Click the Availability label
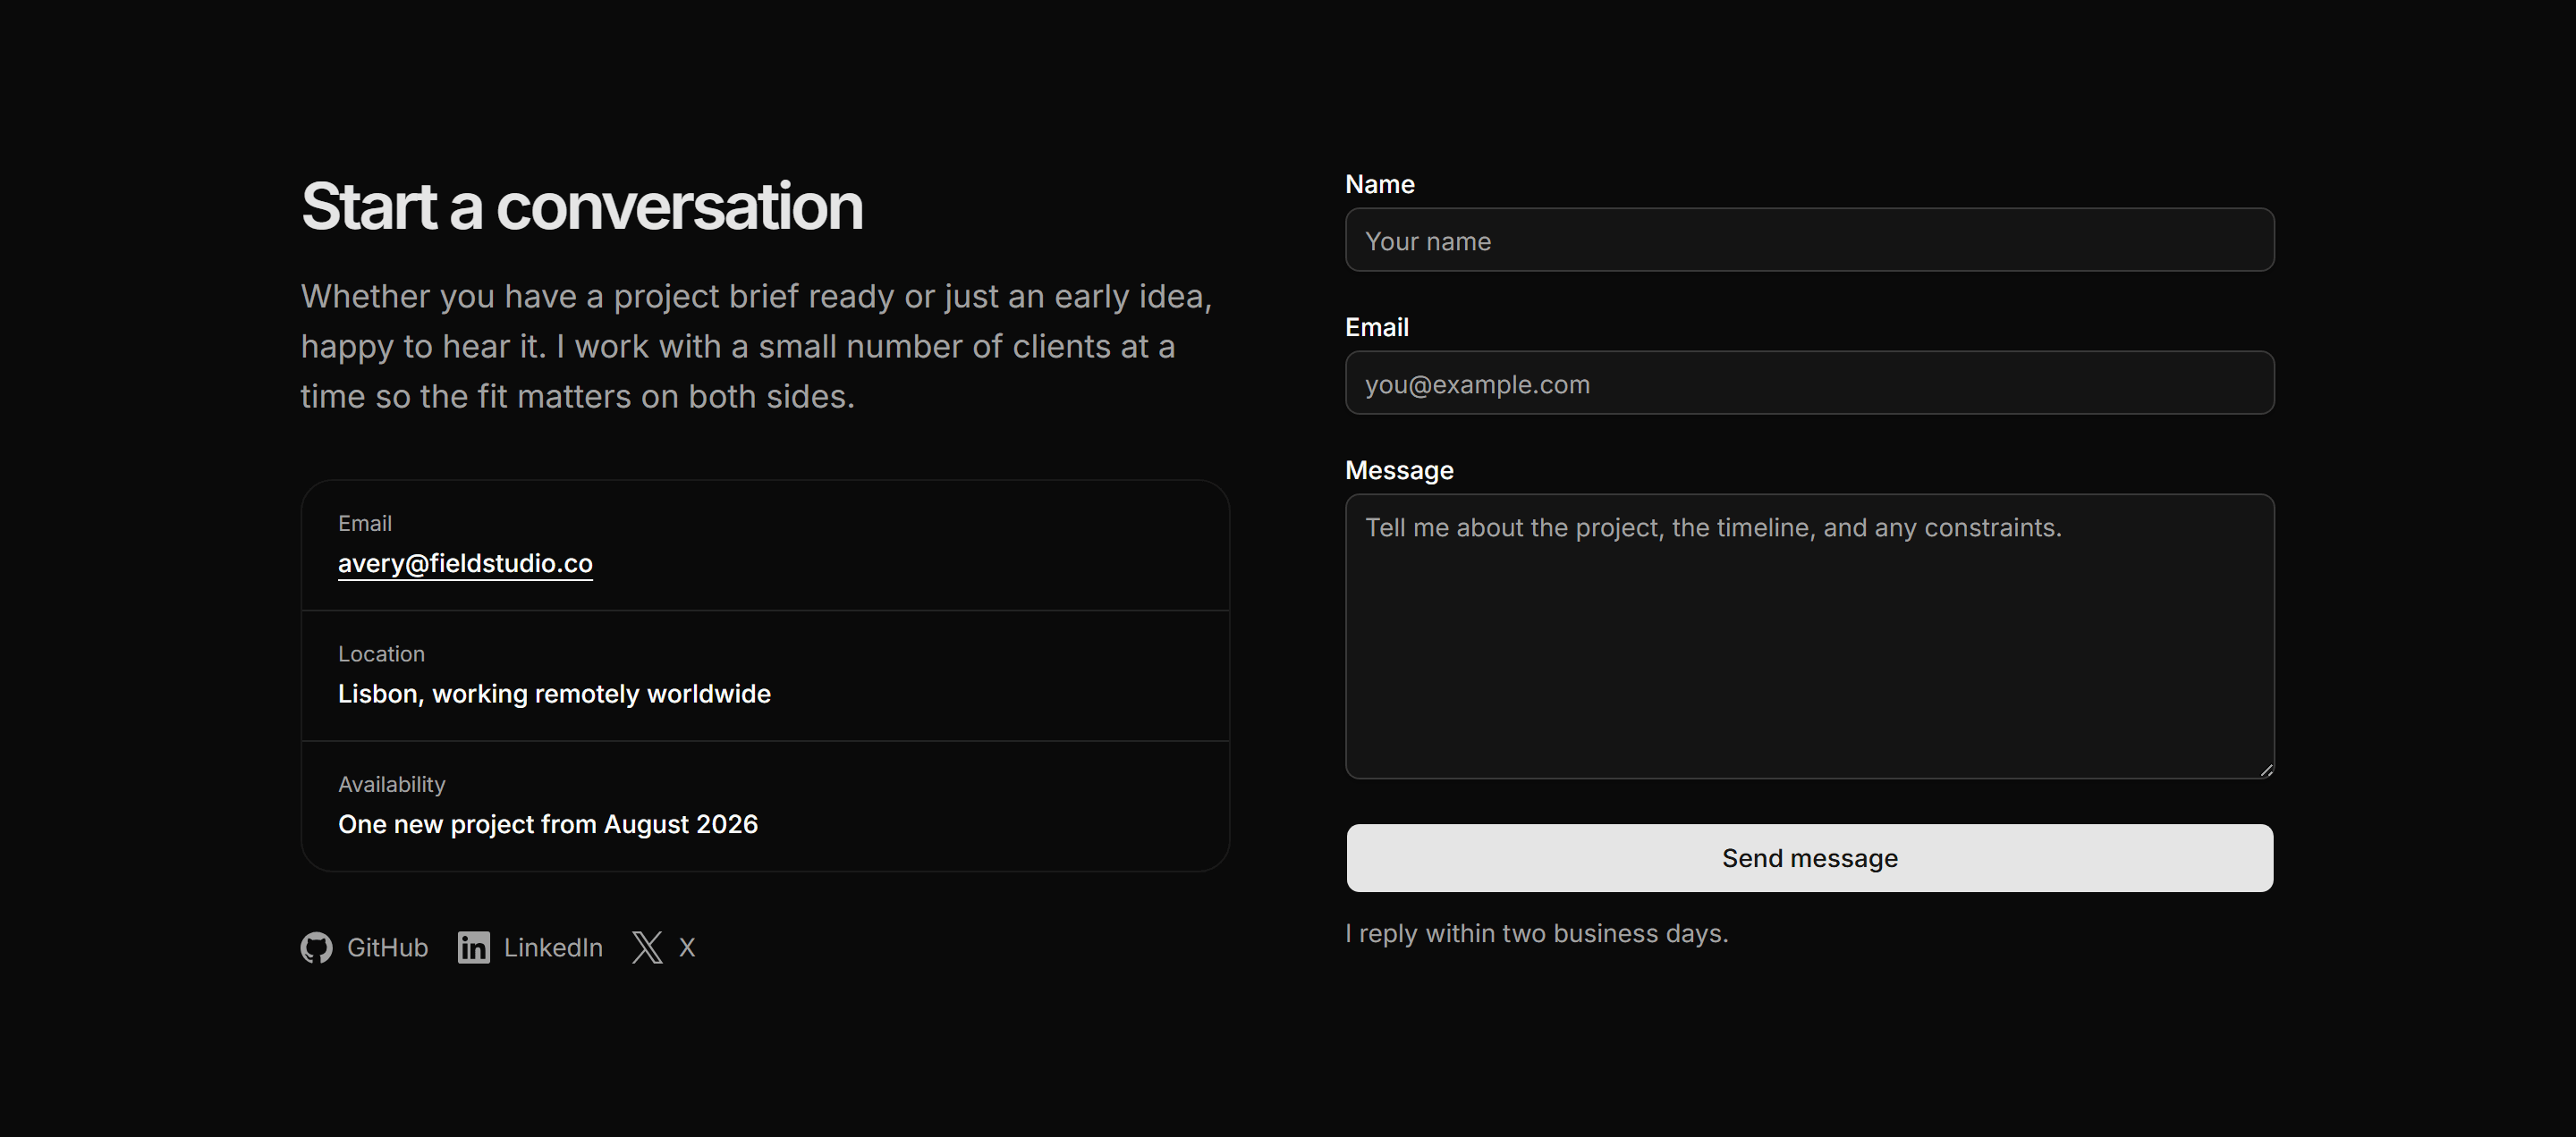 click(391, 784)
